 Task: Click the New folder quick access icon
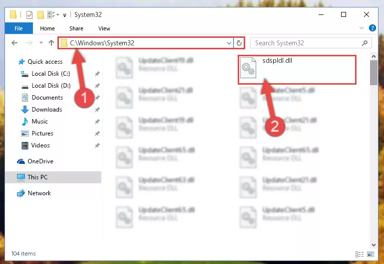pos(40,15)
